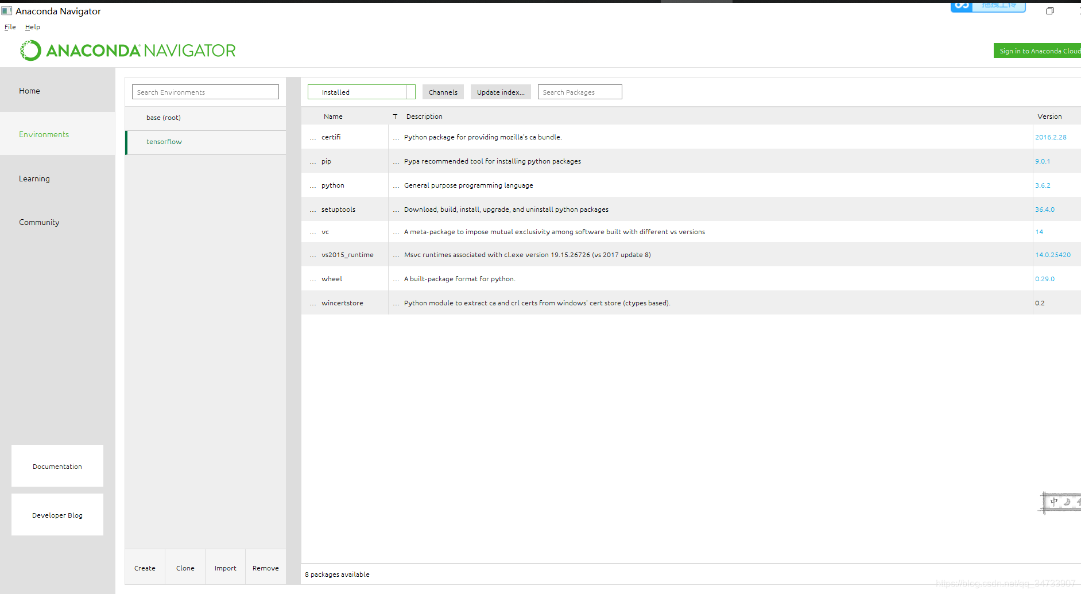Click the python description text
The image size is (1081, 594).
[x=468, y=185]
